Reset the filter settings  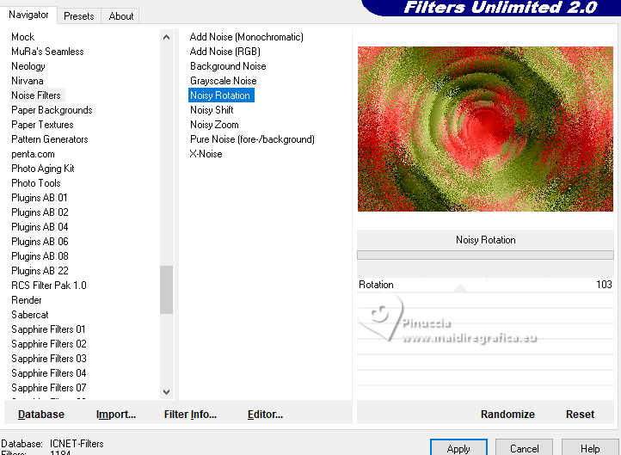point(580,415)
